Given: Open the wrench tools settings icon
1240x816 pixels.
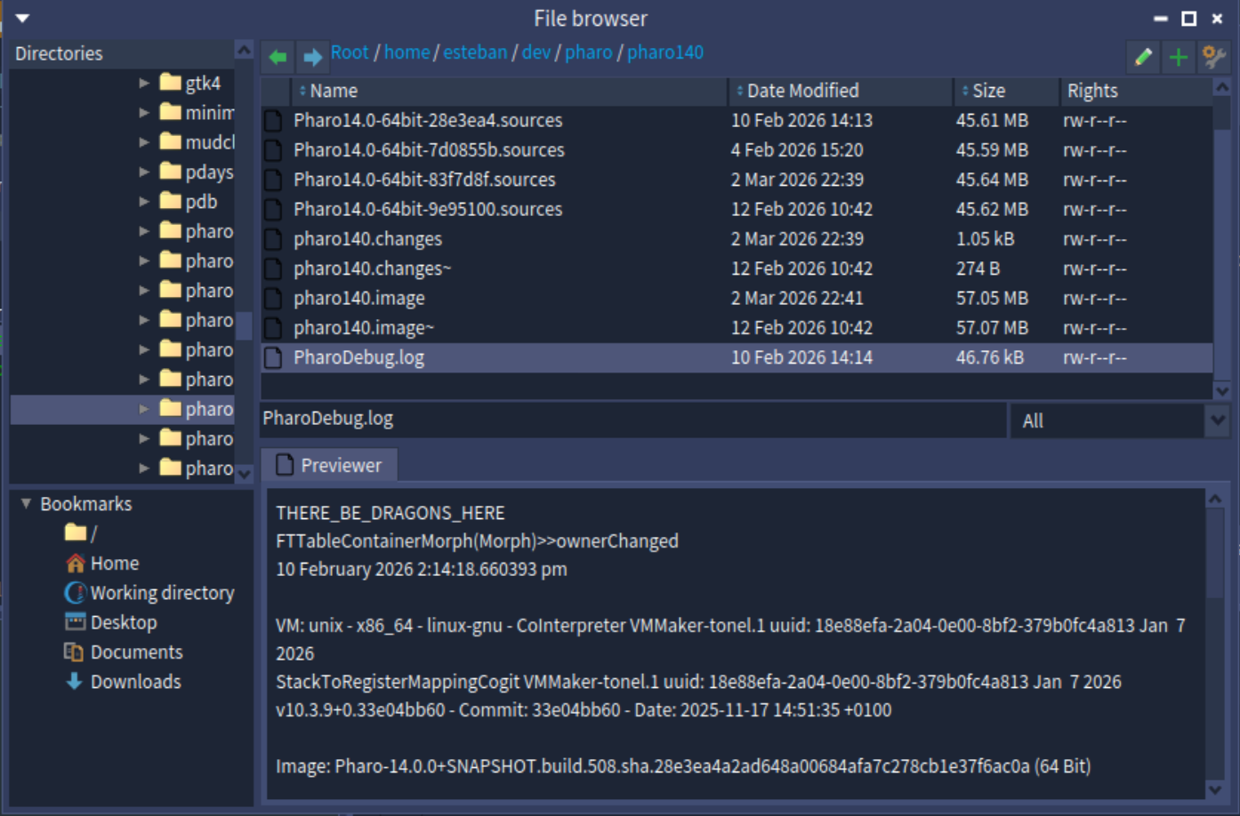Looking at the screenshot, I should (1213, 58).
